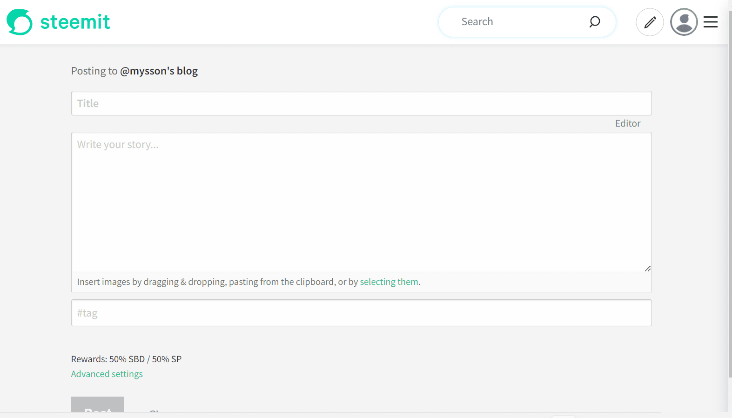Open the hamburger main menu
The width and height of the screenshot is (732, 418).
pyautogui.click(x=711, y=22)
